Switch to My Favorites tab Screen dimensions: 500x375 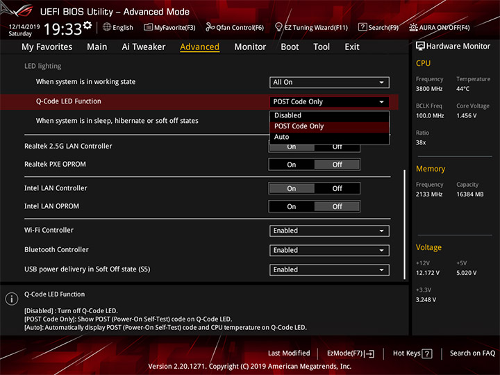pyautogui.click(x=47, y=47)
